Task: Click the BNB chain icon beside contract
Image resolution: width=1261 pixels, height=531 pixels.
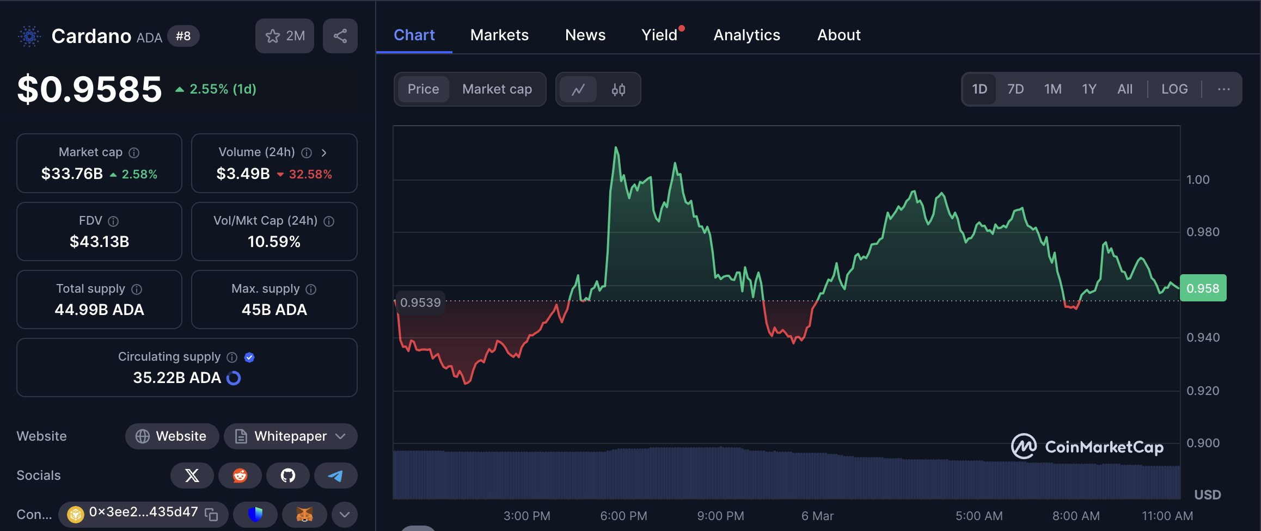Action: pyautogui.click(x=76, y=514)
